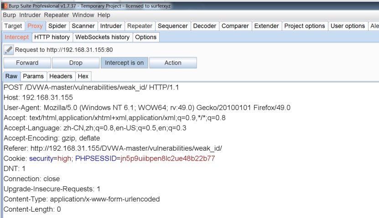Open the User options tab

(x=348, y=26)
